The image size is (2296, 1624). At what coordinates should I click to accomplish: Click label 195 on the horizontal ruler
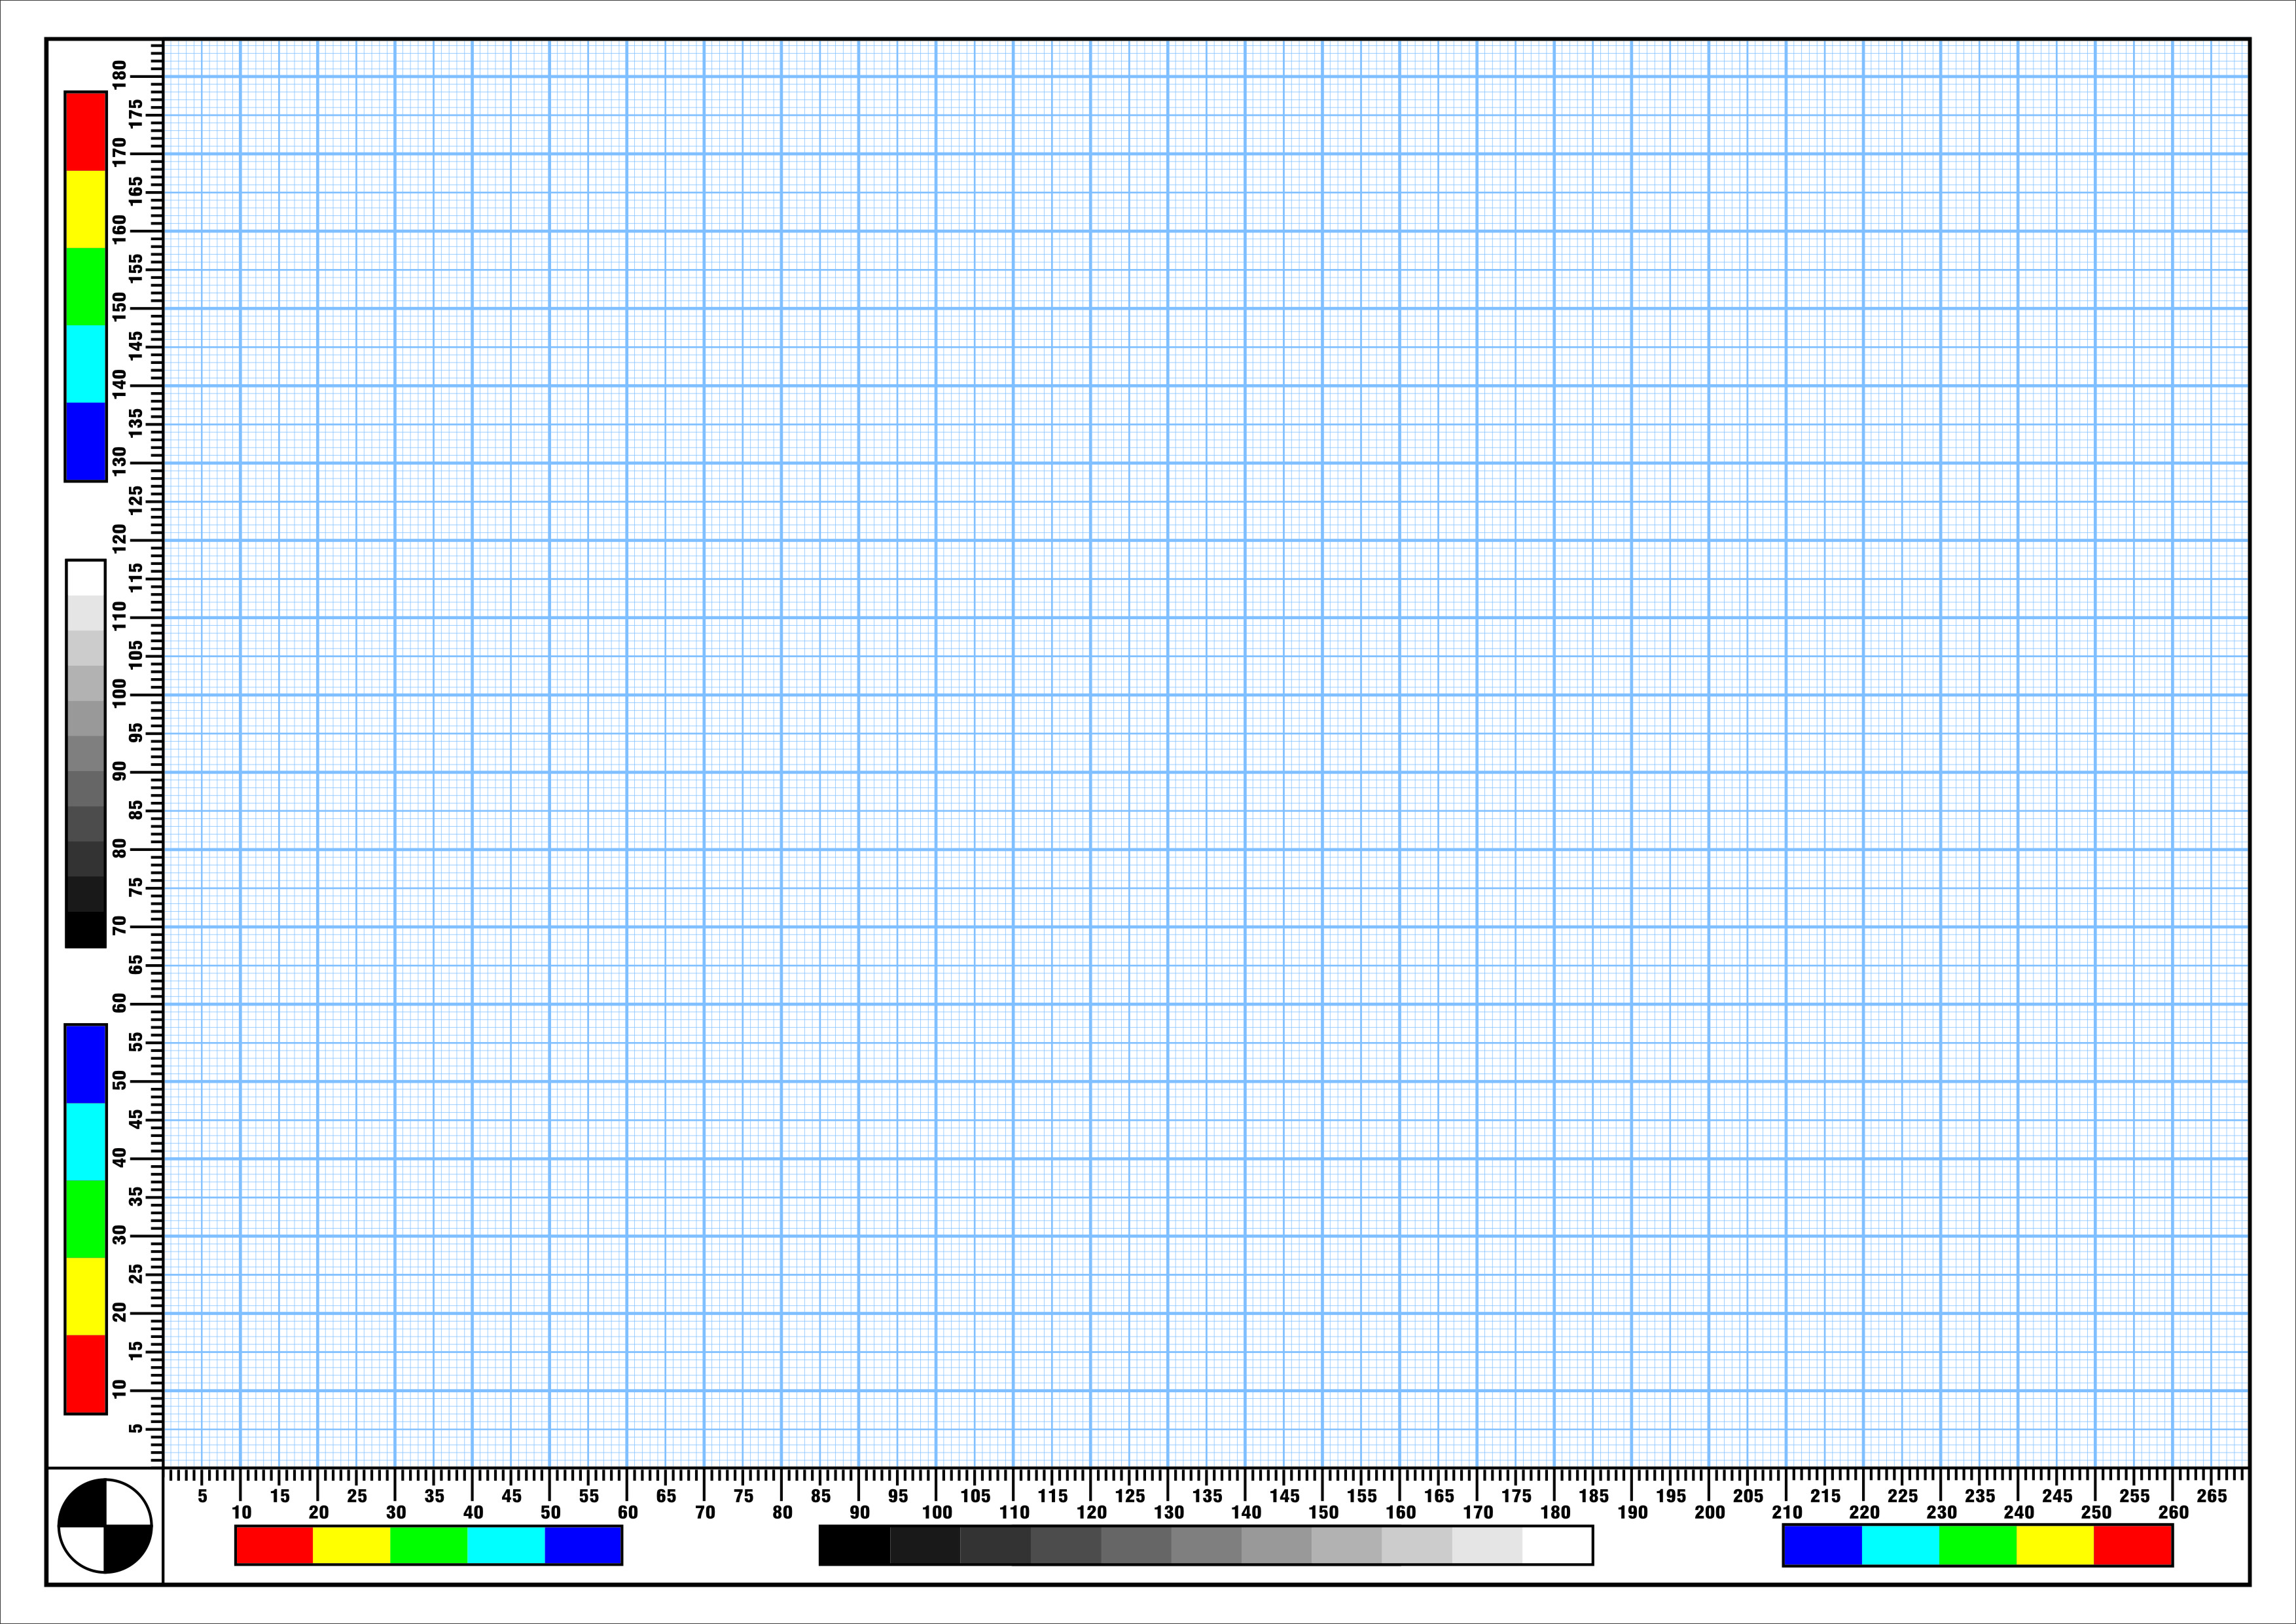tap(1670, 1496)
